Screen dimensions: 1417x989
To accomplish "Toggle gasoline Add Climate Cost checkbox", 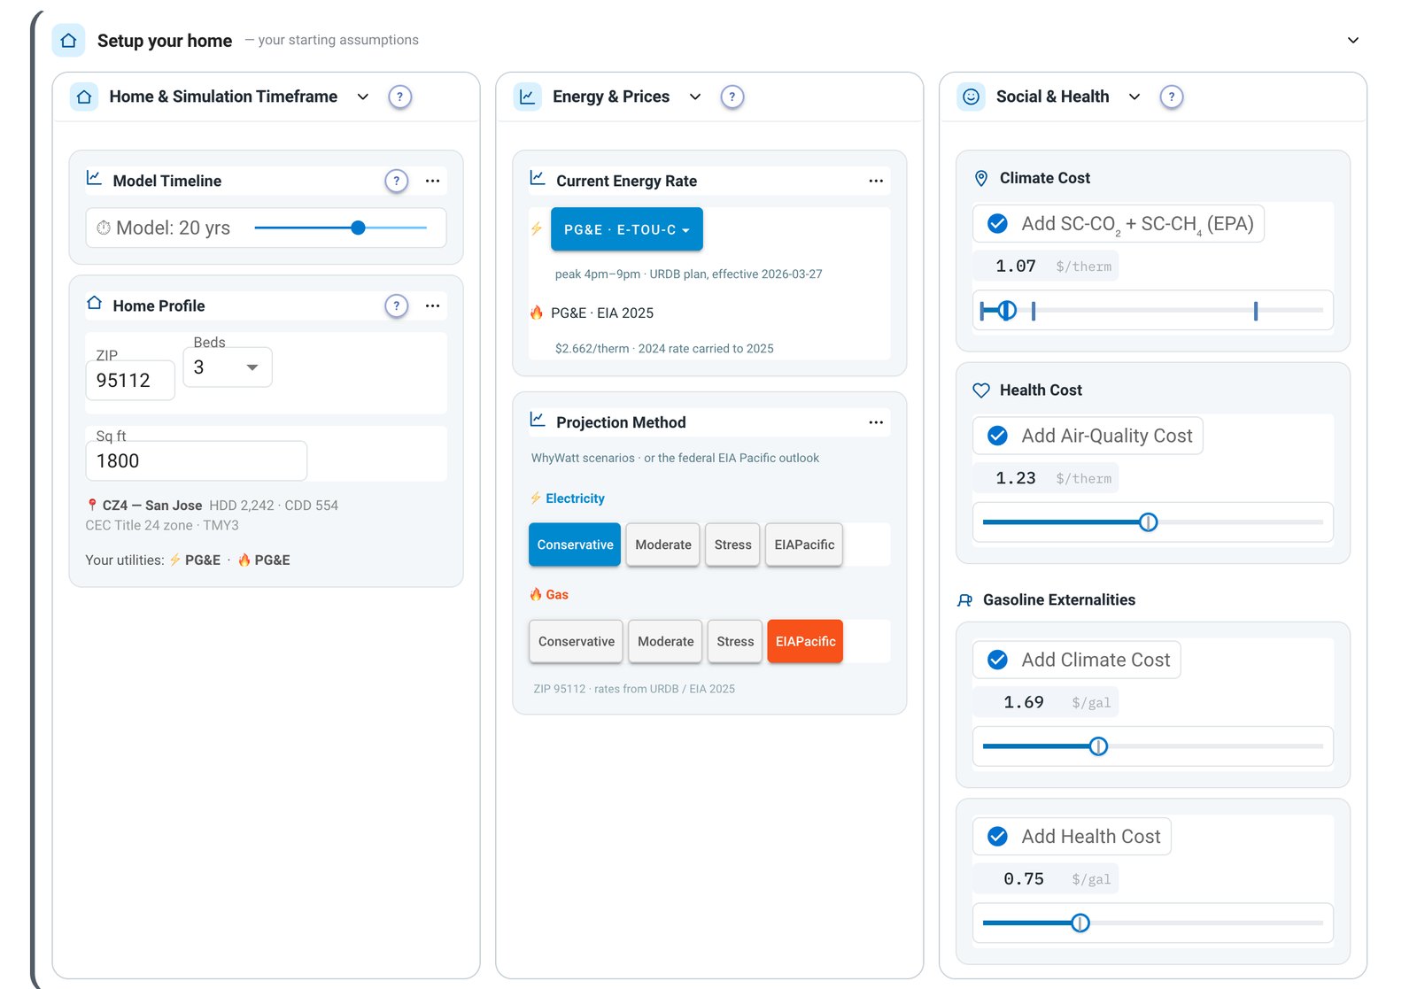I will tap(997, 660).
